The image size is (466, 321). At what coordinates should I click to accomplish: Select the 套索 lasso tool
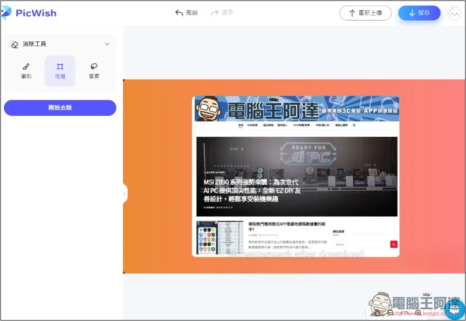coord(94,71)
